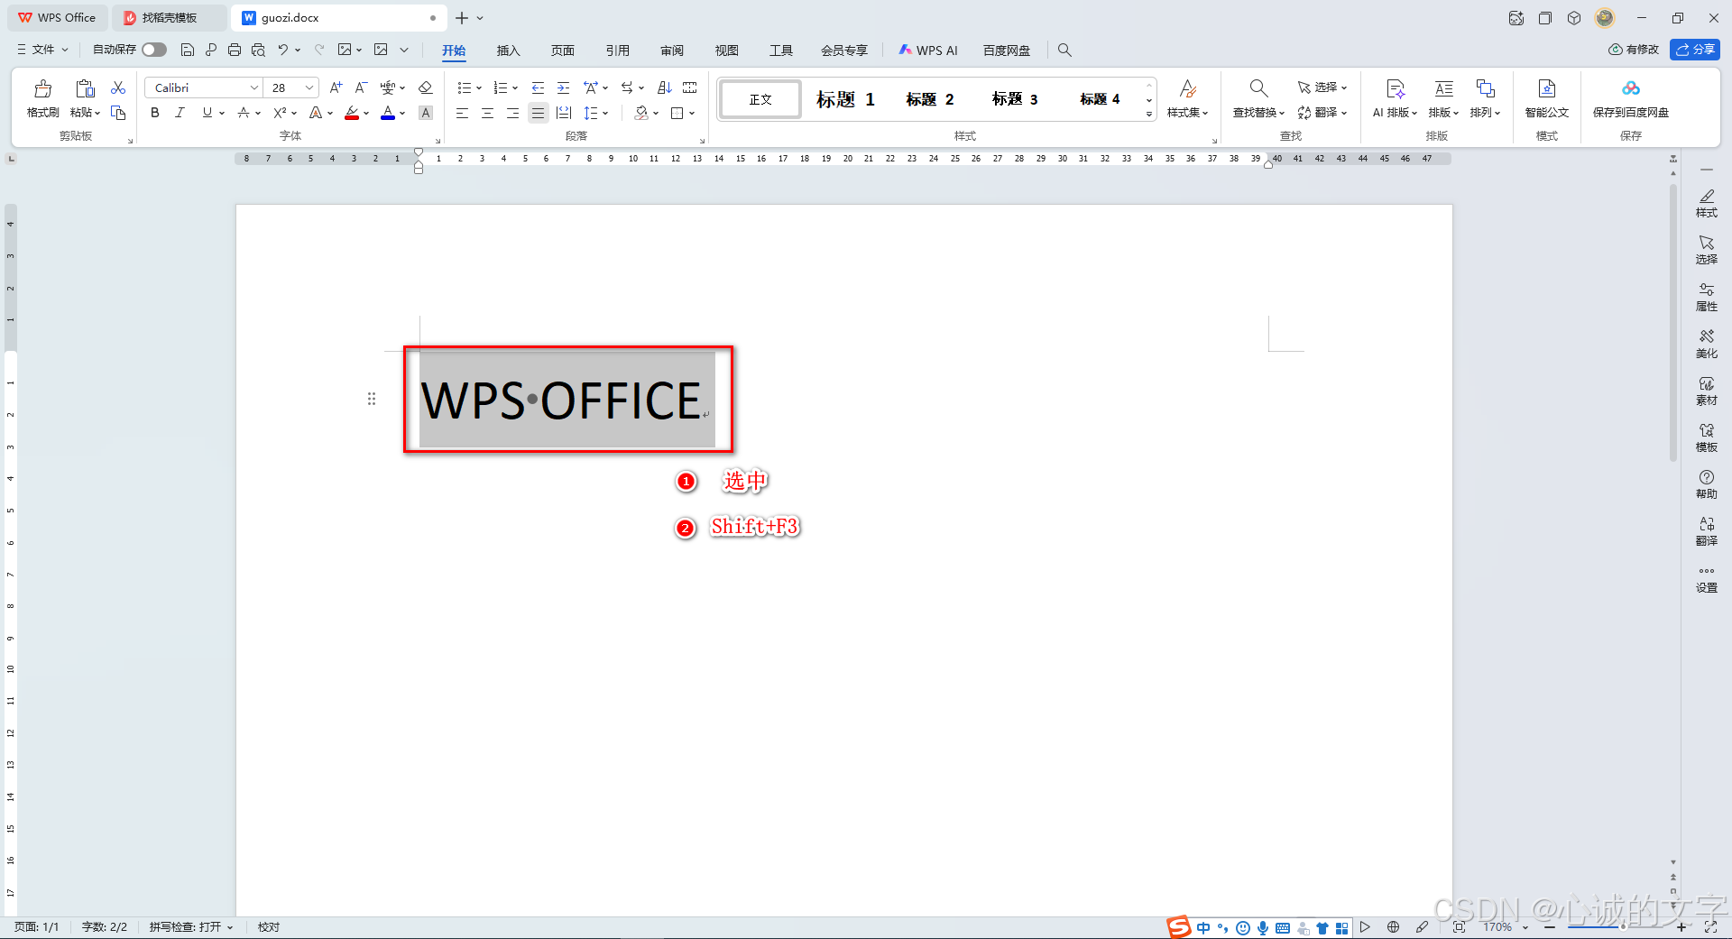Open the AI 排版 layout tool
The height and width of the screenshot is (939, 1732).
coord(1394,99)
